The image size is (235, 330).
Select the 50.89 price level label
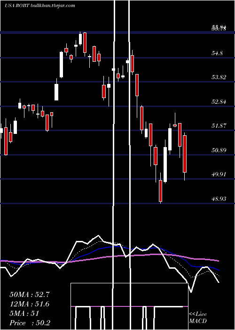(x=219, y=150)
